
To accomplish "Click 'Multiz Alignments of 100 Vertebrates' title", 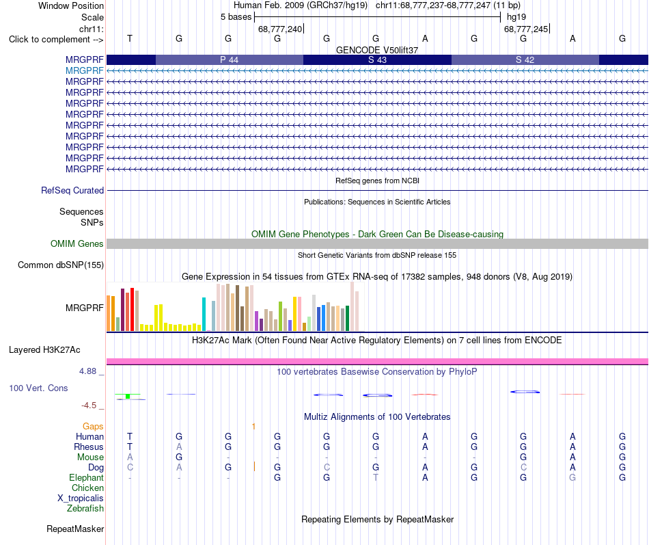I will pyautogui.click(x=377, y=417).
